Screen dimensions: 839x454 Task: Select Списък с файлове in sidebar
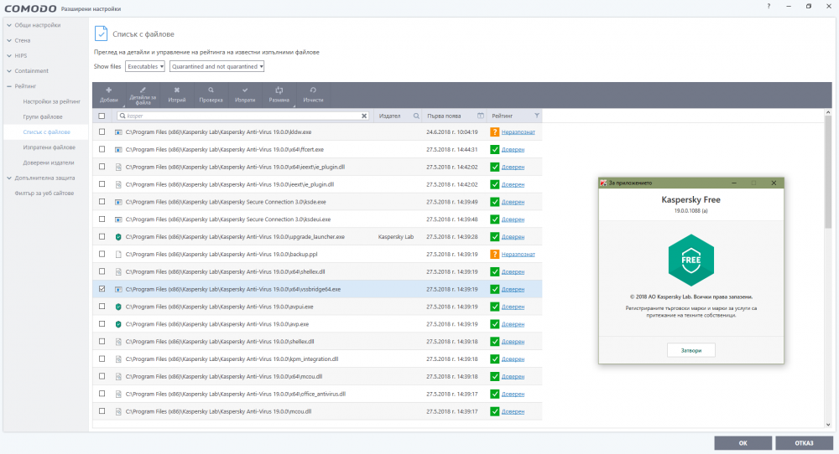click(x=46, y=132)
